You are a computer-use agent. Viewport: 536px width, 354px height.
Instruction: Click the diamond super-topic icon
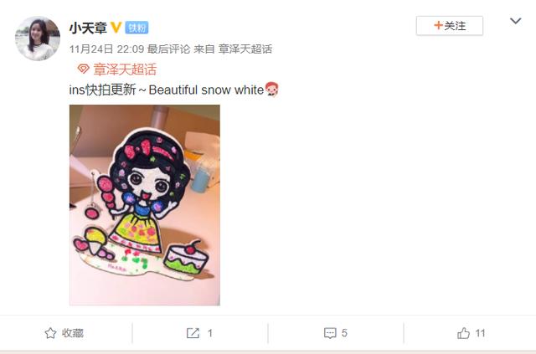(83, 69)
